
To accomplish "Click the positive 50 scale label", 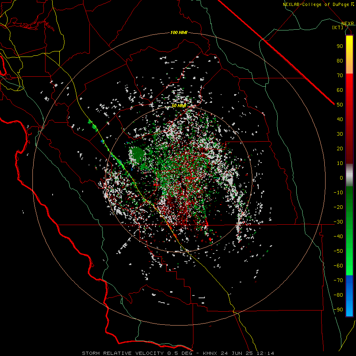I will [x=340, y=105].
